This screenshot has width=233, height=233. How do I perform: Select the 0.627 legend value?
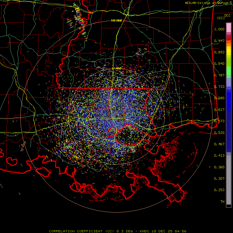pyautogui.click(x=219, y=110)
